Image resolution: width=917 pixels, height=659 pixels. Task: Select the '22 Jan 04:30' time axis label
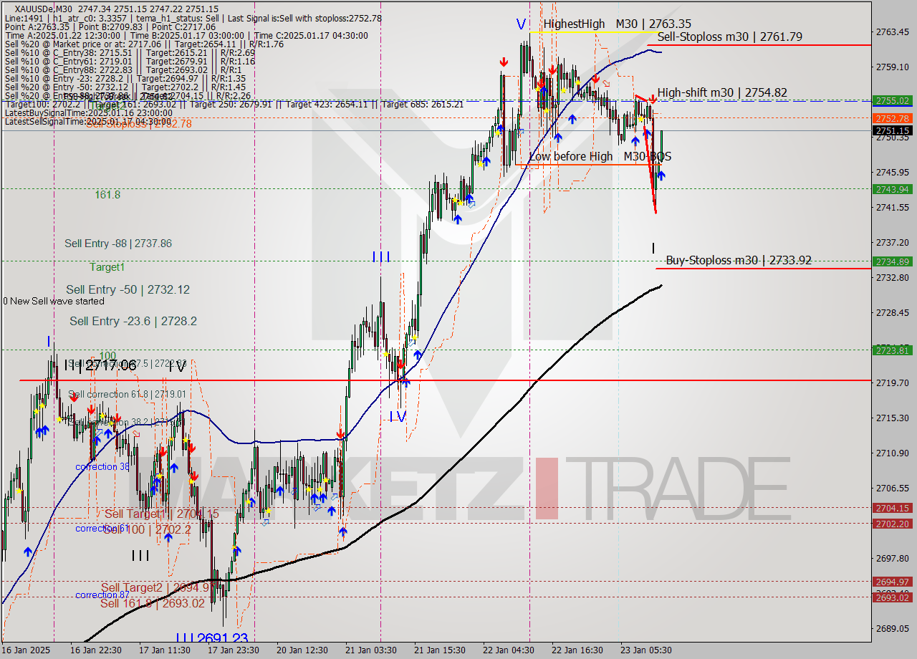coord(509,650)
